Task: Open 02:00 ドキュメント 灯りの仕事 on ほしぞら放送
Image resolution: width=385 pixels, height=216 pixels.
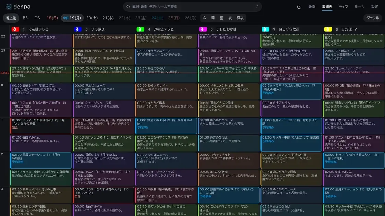Action: (x=291, y=160)
